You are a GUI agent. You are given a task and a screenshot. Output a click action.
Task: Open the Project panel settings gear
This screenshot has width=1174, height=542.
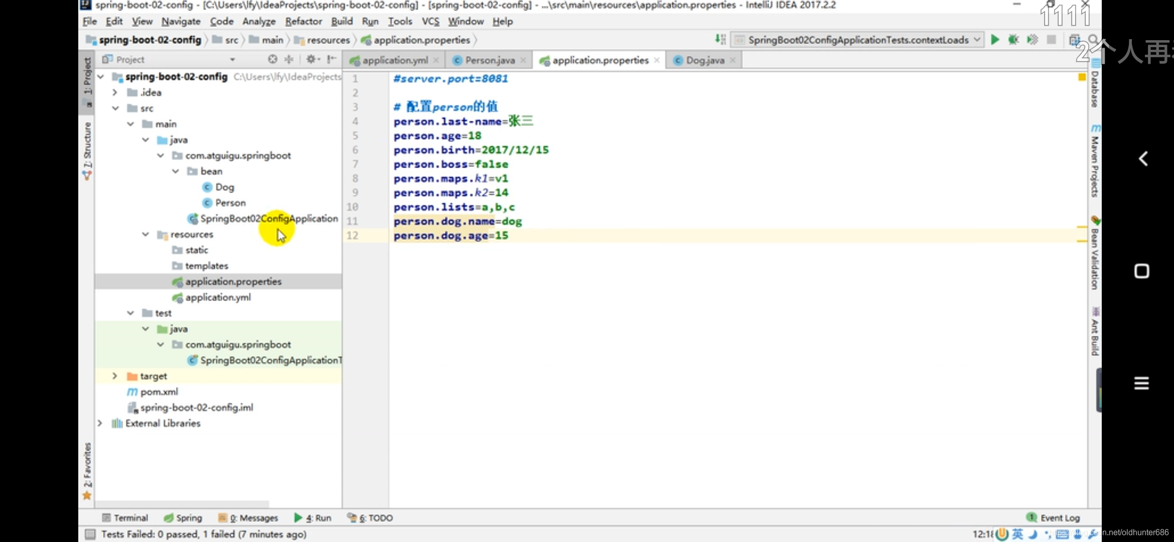(312, 59)
